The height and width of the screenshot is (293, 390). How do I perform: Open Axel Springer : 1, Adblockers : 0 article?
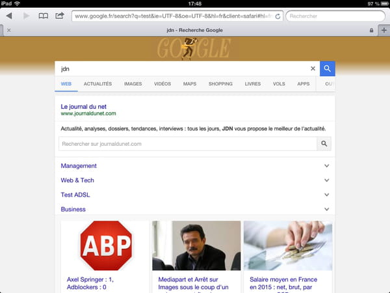point(90,283)
